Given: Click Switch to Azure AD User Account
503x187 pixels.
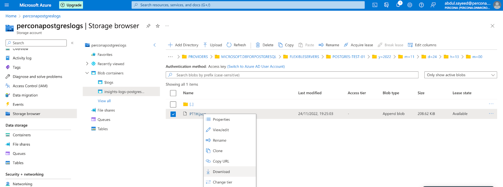Looking at the screenshot, I should pyautogui.click(x=256, y=66).
